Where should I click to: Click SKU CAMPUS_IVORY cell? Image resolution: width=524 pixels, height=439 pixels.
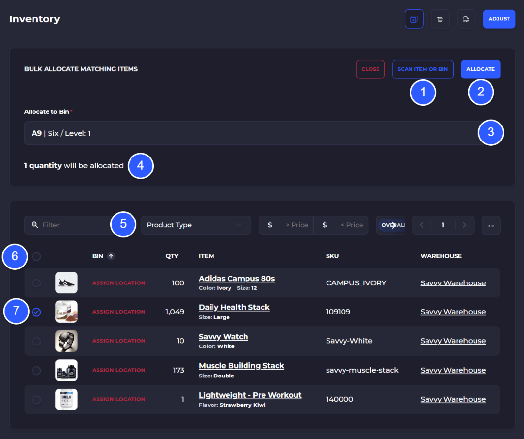coord(356,283)
